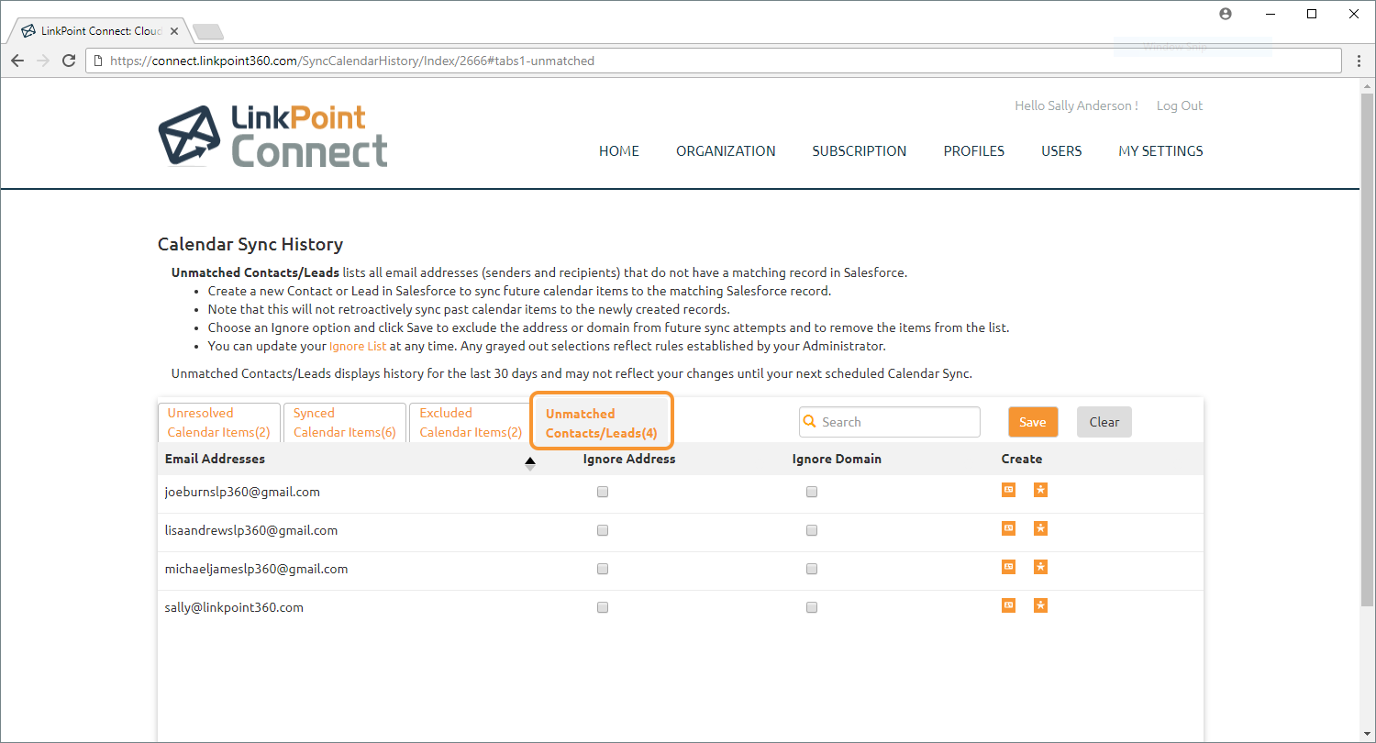Check Ignore Address for lisaandrewslp360@gmail.com
This screenshot has width=1376, height=743.
pos(603,530)
